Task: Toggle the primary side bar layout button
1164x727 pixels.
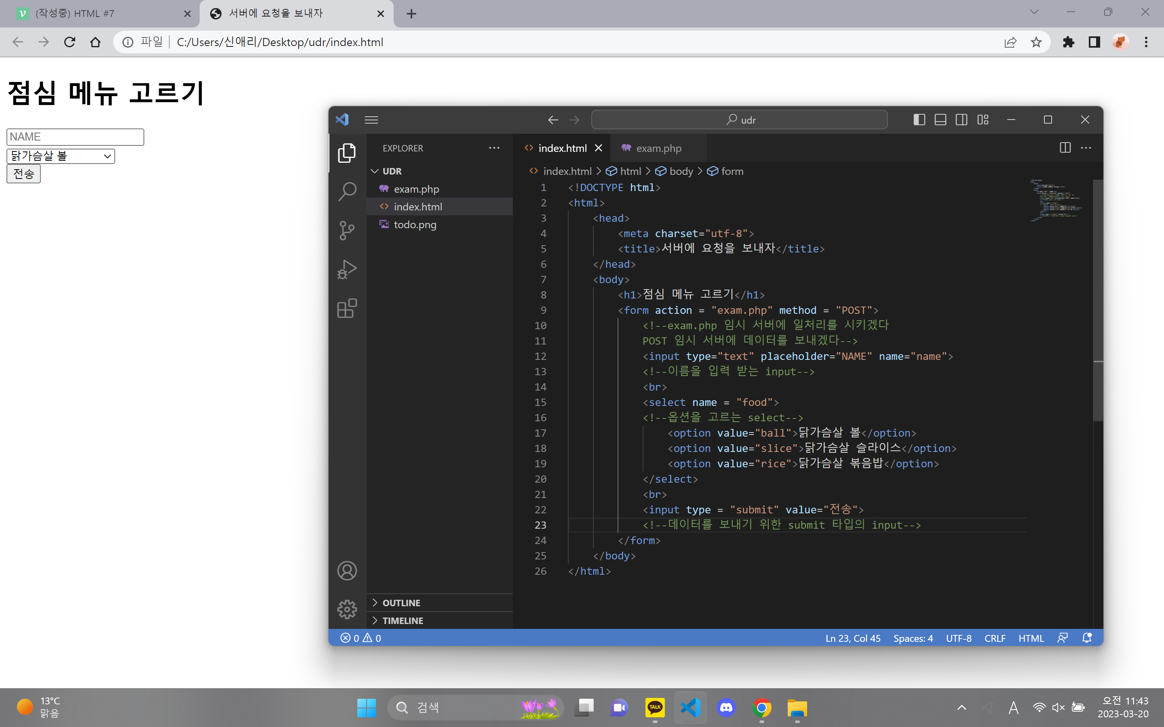Action: tap(919, 120)
